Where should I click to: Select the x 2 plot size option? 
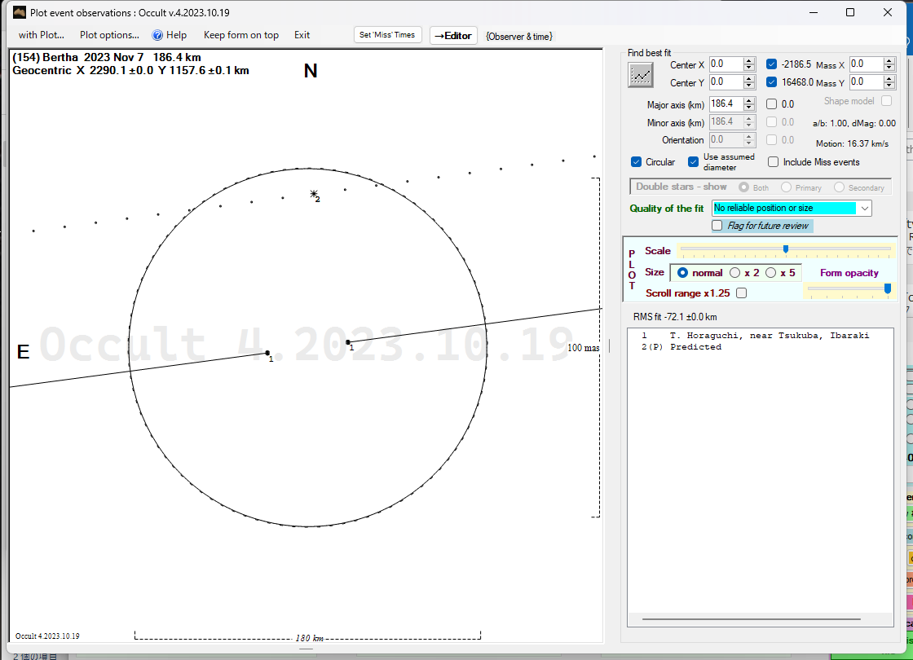[735, 273]
